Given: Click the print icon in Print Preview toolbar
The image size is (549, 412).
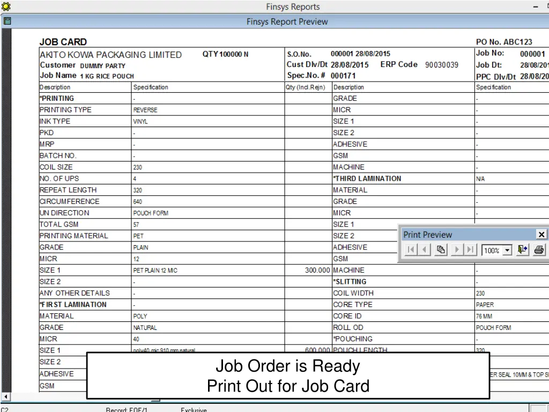Looking at the screenshot, I should click(539, 250).
